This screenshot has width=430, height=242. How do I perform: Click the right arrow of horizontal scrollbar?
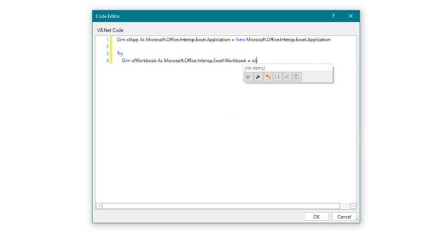[353, 206]
